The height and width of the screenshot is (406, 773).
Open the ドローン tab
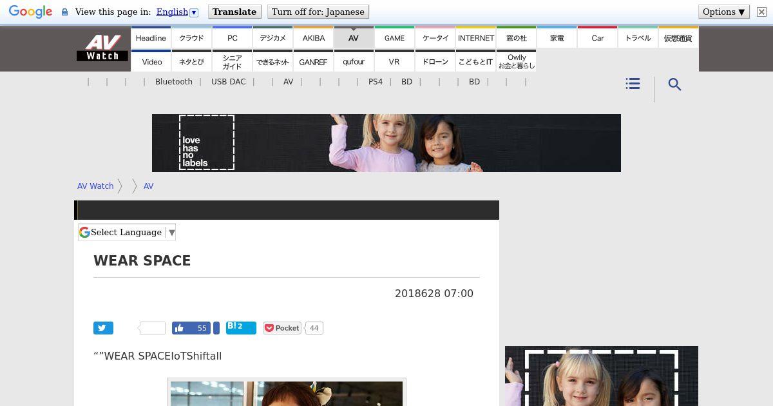point(435,61)
